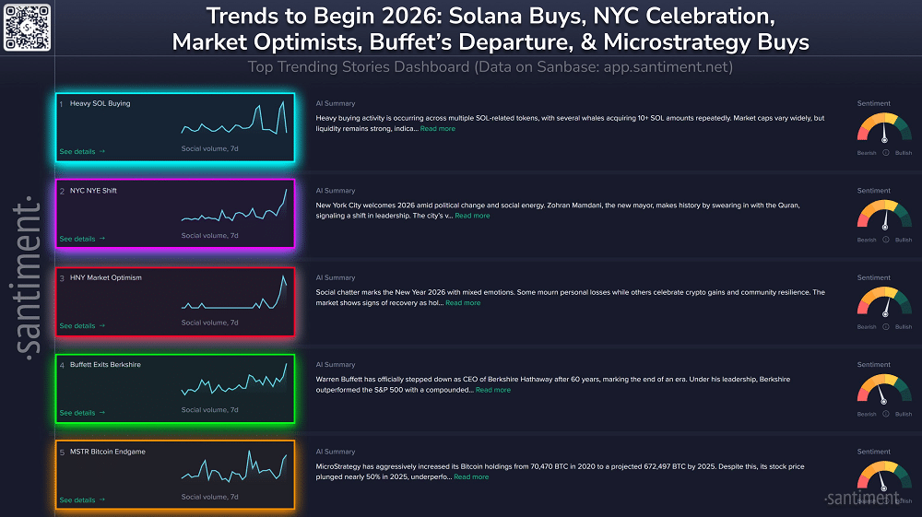The width and height of the screenshot is (922, 517).
Task: Open the Heavy SOL Buying social volume sparkline
Action: click(234, 118)
